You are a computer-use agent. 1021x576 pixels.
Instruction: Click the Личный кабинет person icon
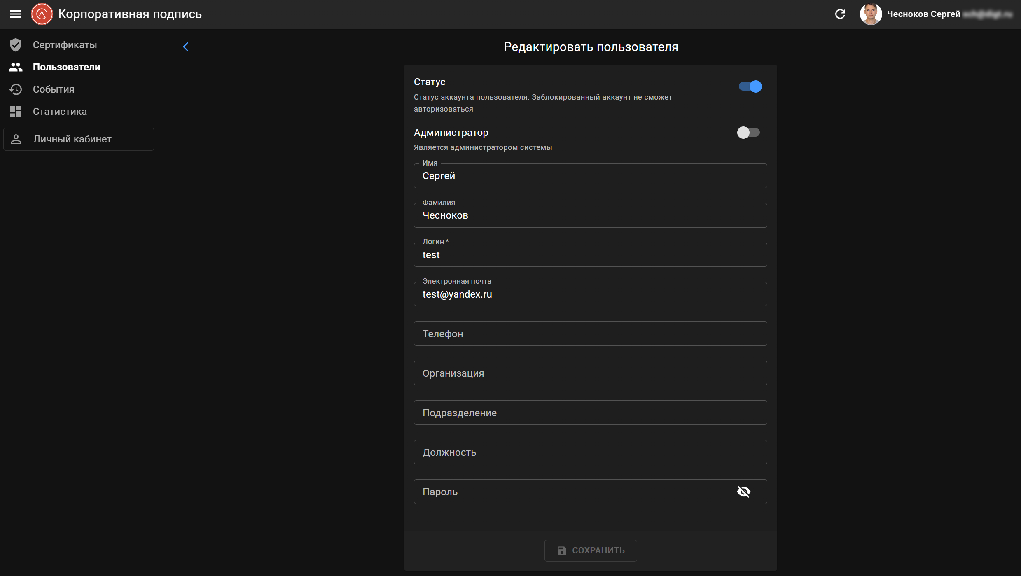point(16,139)
